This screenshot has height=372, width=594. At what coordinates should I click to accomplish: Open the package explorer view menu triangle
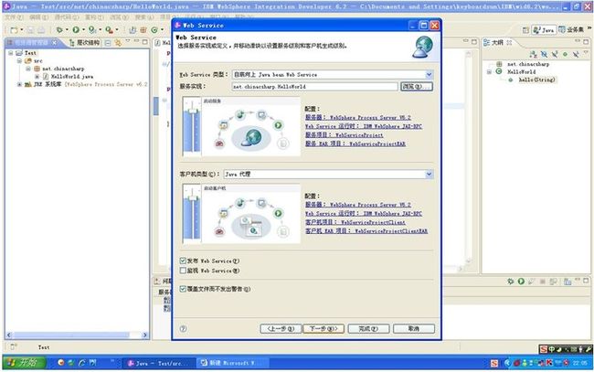[128, 41]
